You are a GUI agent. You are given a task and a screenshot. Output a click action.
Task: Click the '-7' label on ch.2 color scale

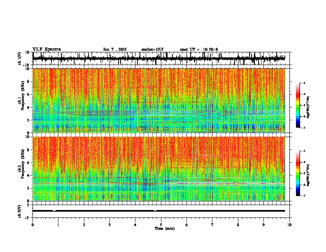(x=303, y=196)
